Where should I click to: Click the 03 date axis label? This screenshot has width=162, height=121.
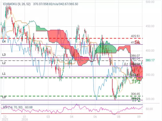click(x=48, y=117)
